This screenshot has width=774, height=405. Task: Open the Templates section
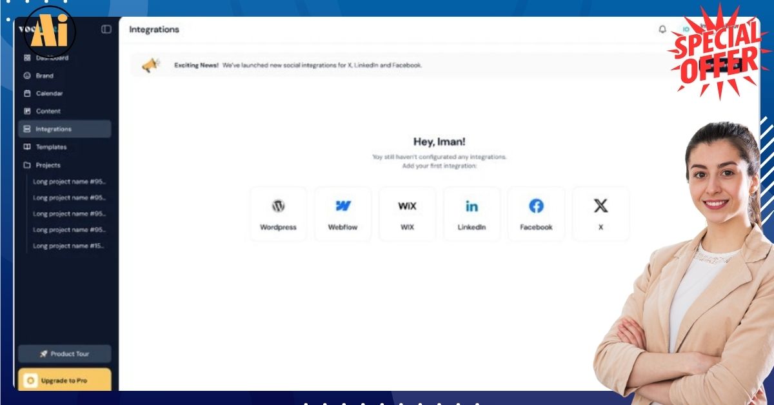(x=64, y=147)
